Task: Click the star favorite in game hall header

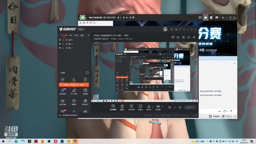Action: coord(124,18)
